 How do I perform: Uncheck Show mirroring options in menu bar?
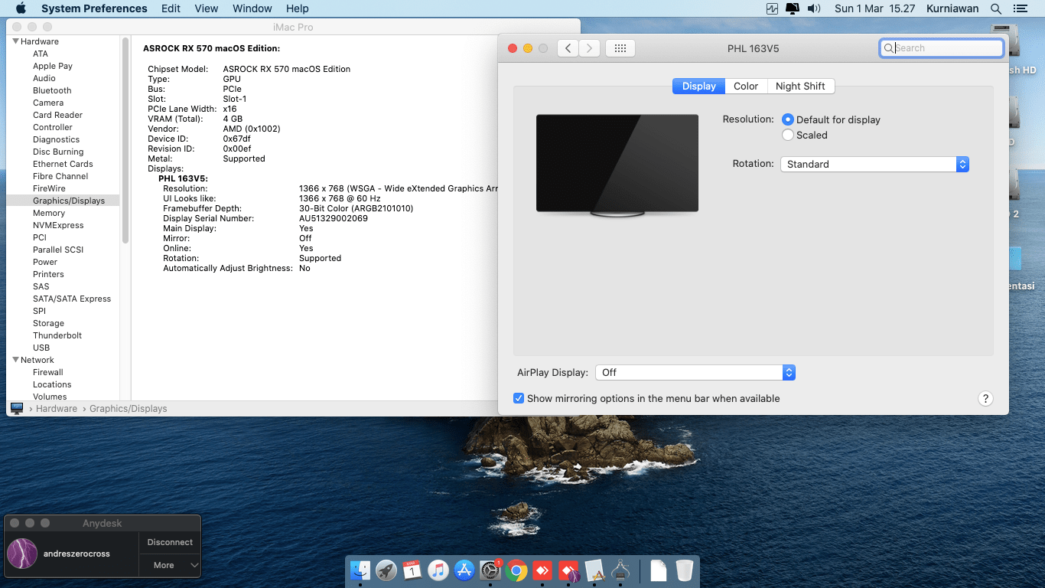click(519, 398)
